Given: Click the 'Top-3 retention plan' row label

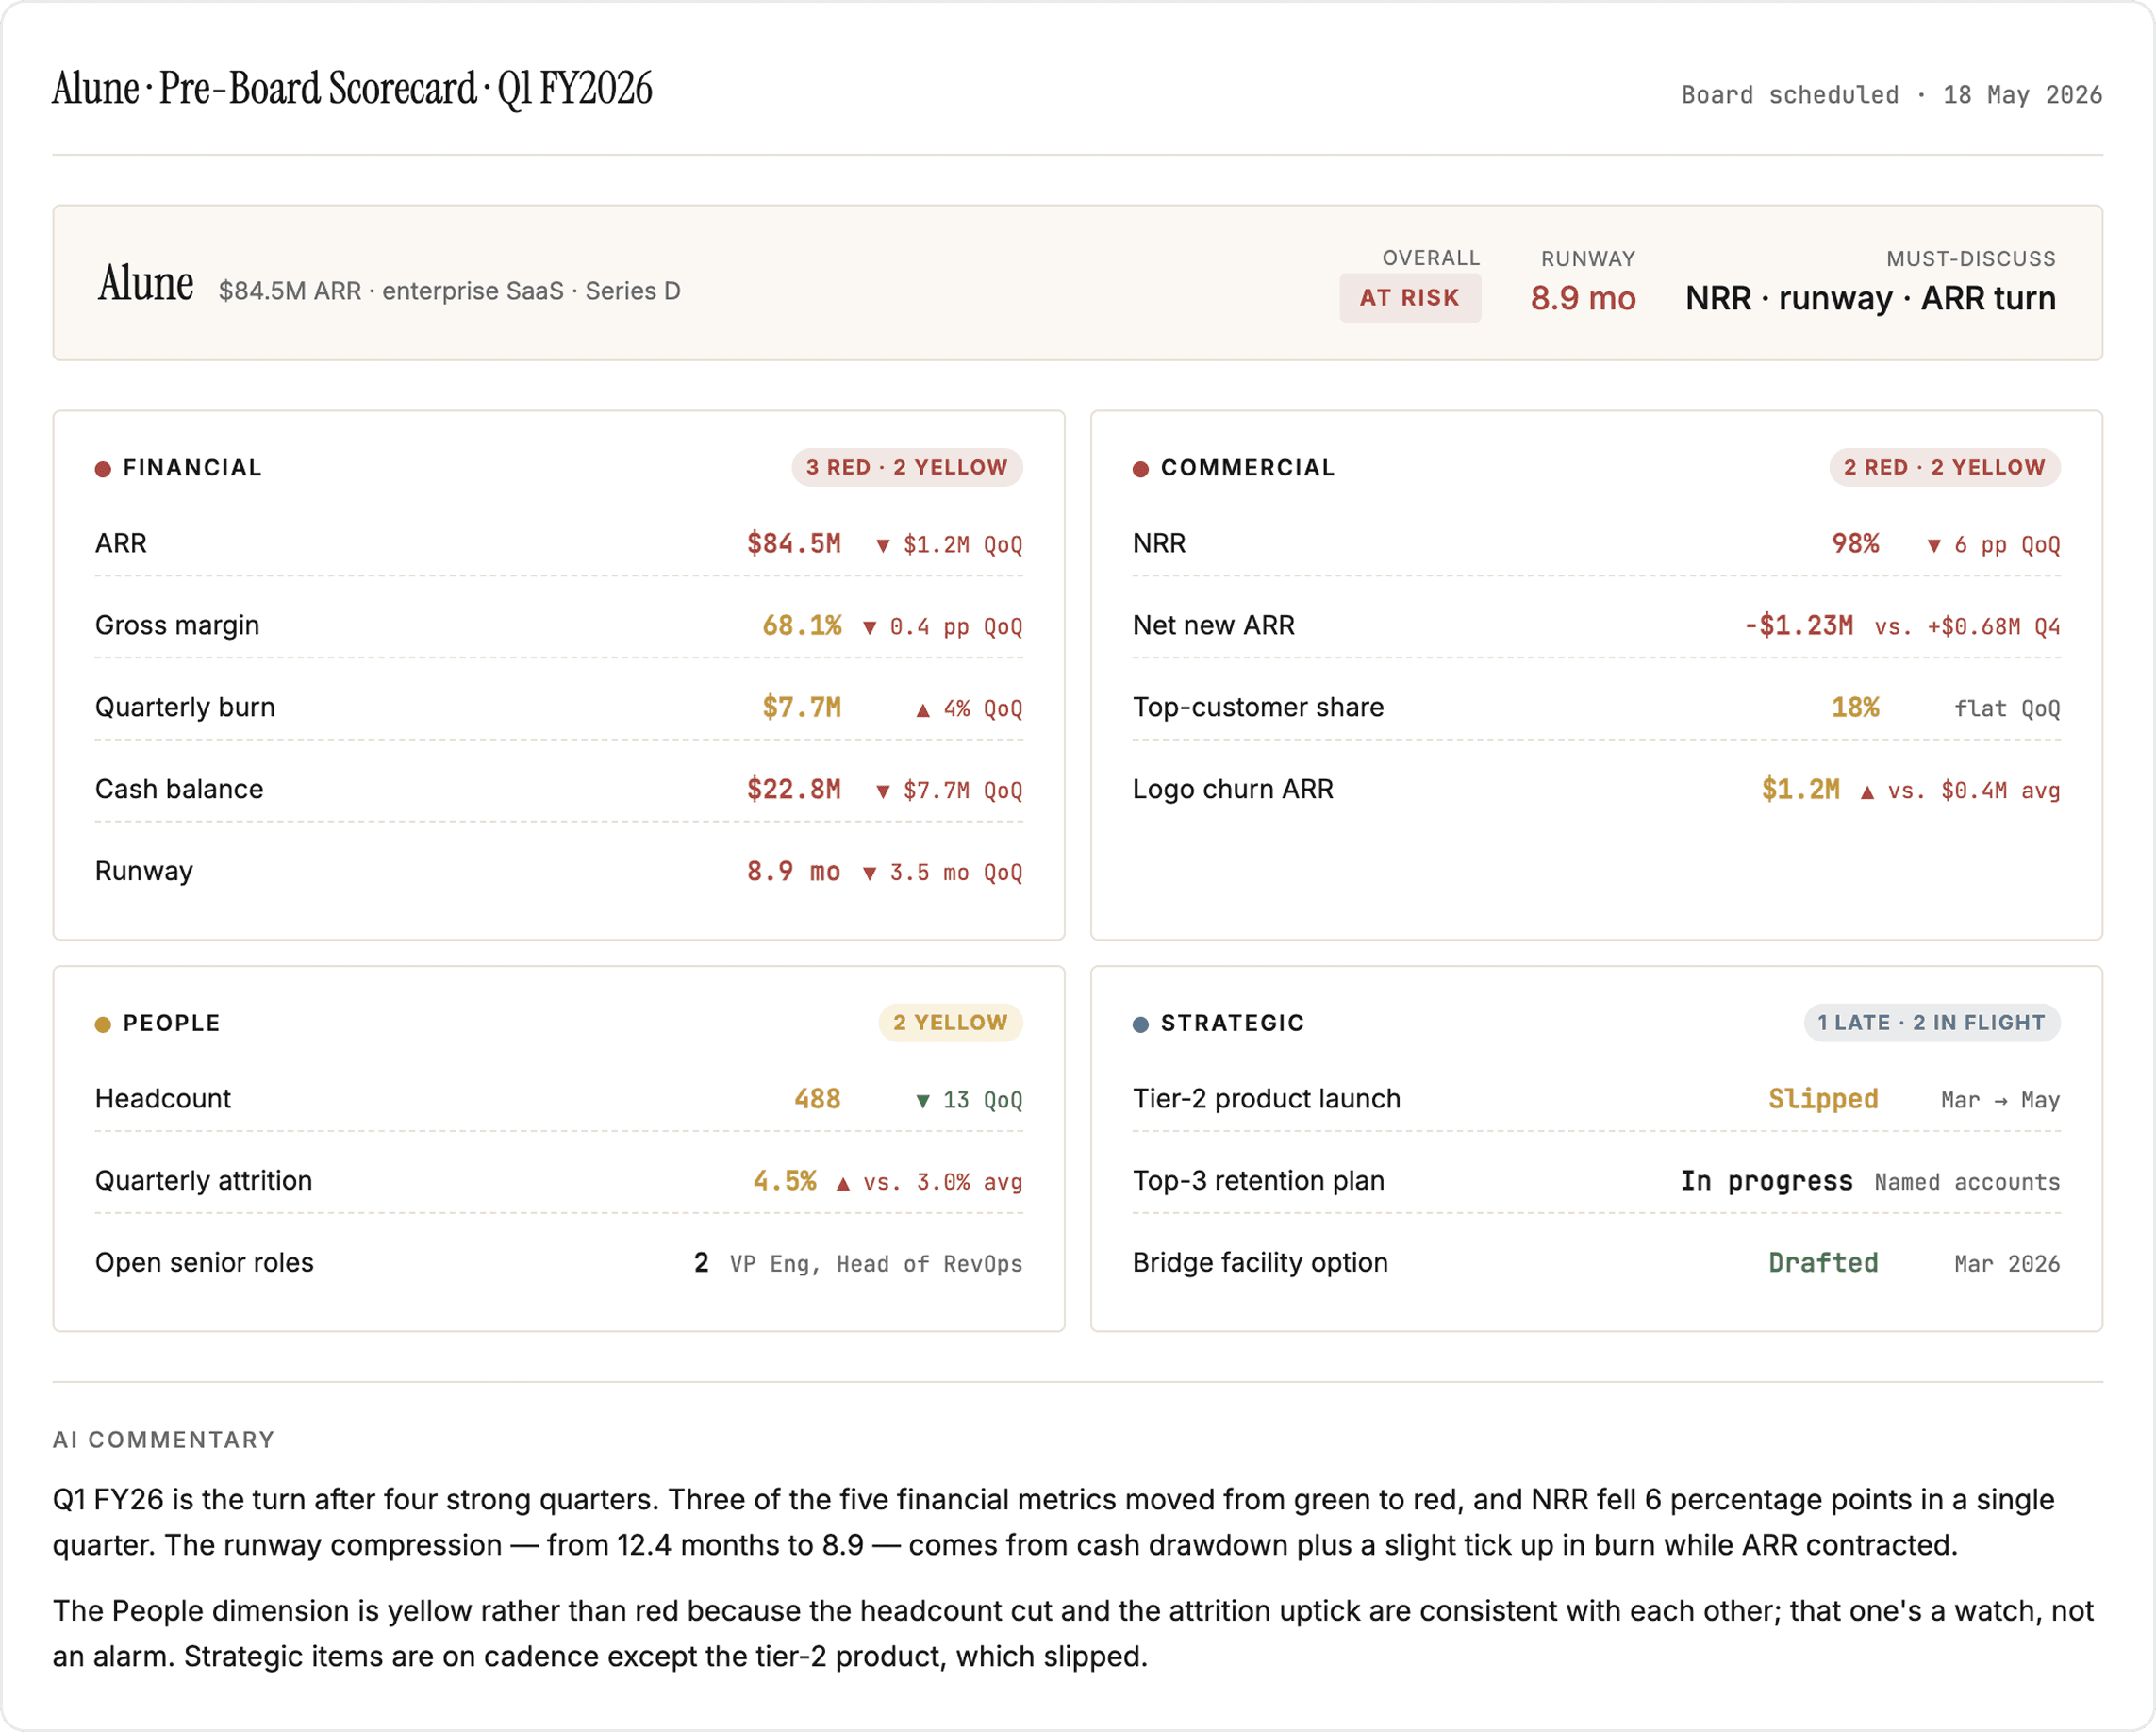Looking at the screenshot, I should tap(1259, 1180).
